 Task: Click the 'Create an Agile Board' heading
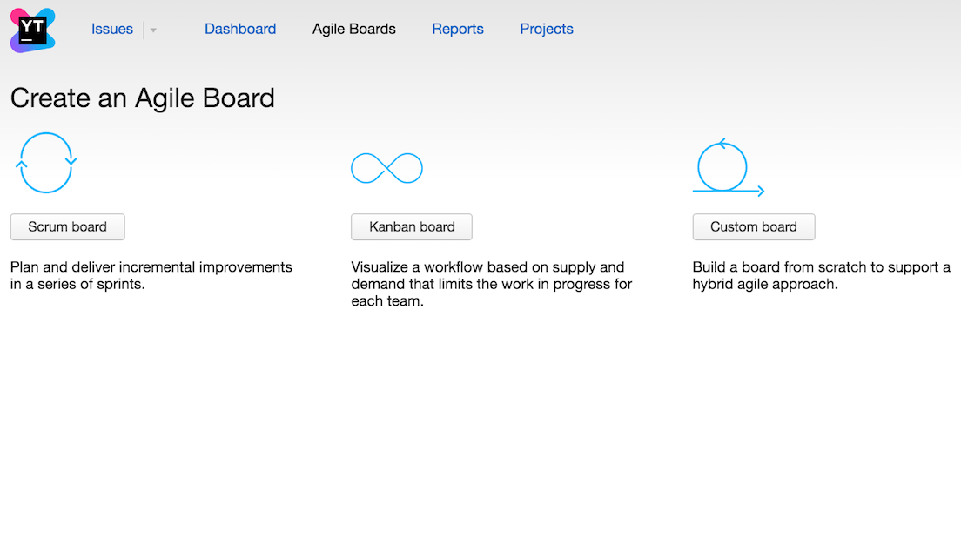(x=142, y=98)
